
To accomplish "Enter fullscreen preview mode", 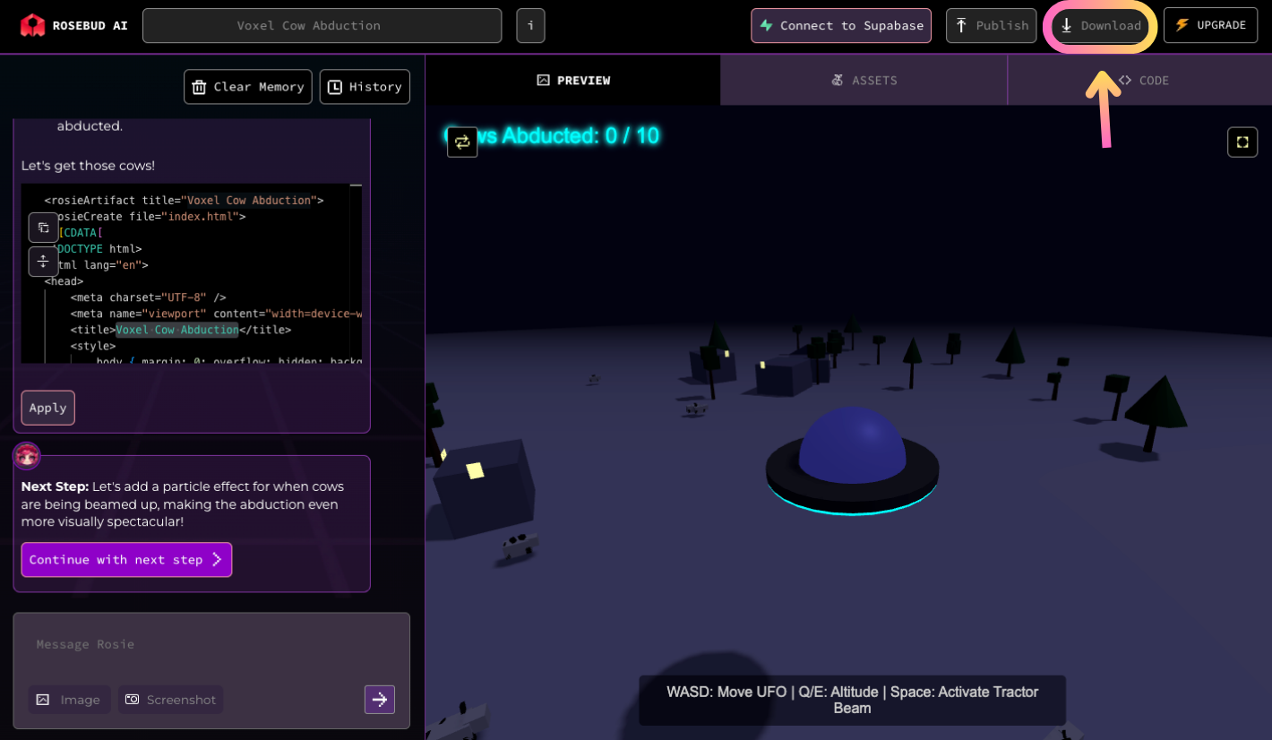I will click(1242, 142).
